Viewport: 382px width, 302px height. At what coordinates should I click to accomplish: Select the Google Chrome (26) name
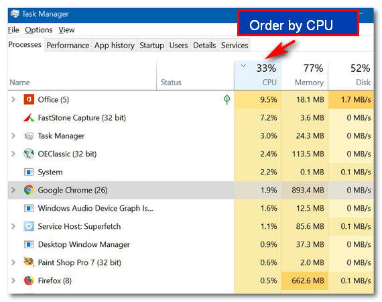72,190
